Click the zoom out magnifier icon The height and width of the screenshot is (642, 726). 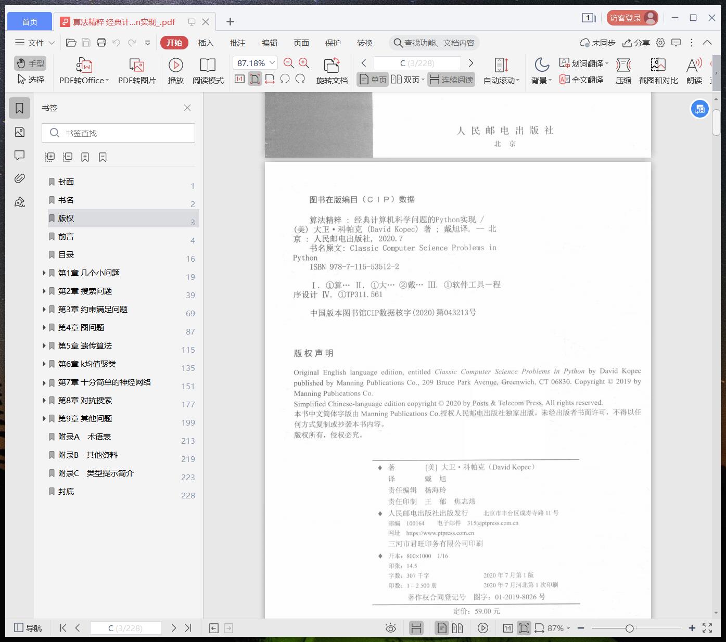point(289,63)
